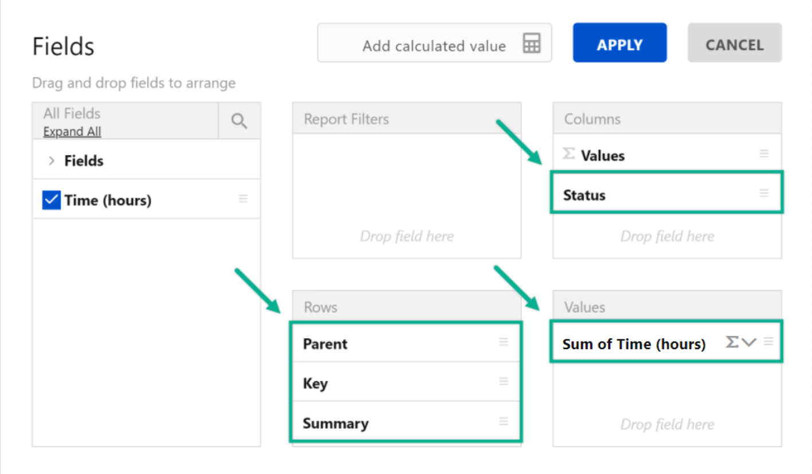
Task: Select the Status field in Columns
Action: click(x=584, y=195)
